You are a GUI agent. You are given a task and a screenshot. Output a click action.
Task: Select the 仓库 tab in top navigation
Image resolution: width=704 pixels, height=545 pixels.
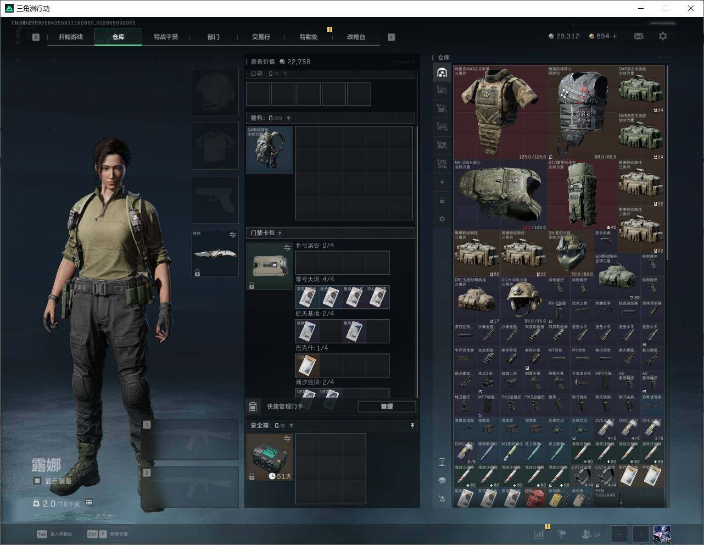tap(119, 37)
